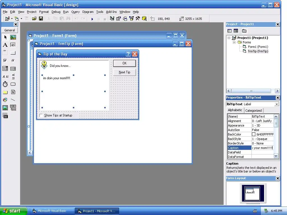Open the Debug menu
The image size is (287, 215).
click(x=56, y=12)
